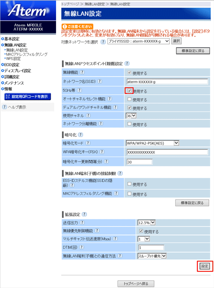This screenshot has height=288, width=214.
Task: Toggle the 5GHz帯 使用する checkbox
Action: coord(129,91)
